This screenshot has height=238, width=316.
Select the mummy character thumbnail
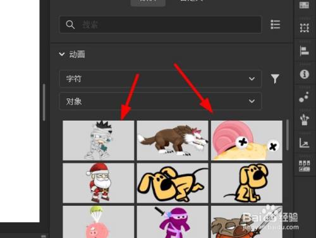pos(99,140)
